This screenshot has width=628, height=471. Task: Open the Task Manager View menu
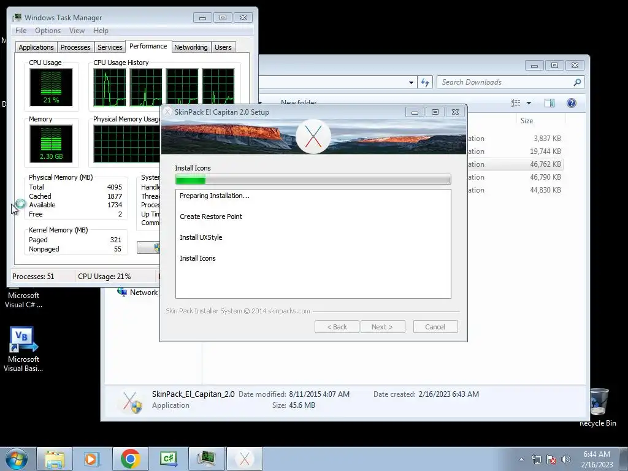77,31
